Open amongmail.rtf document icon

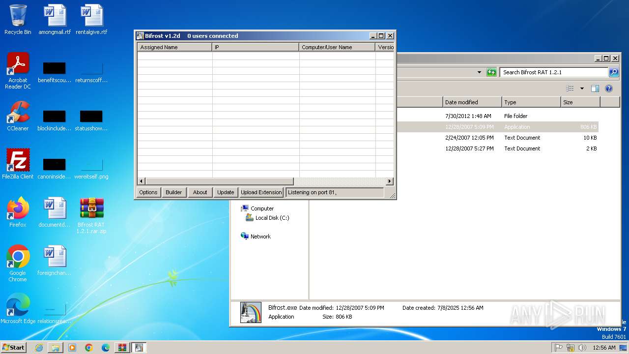[x=55, y=20]
